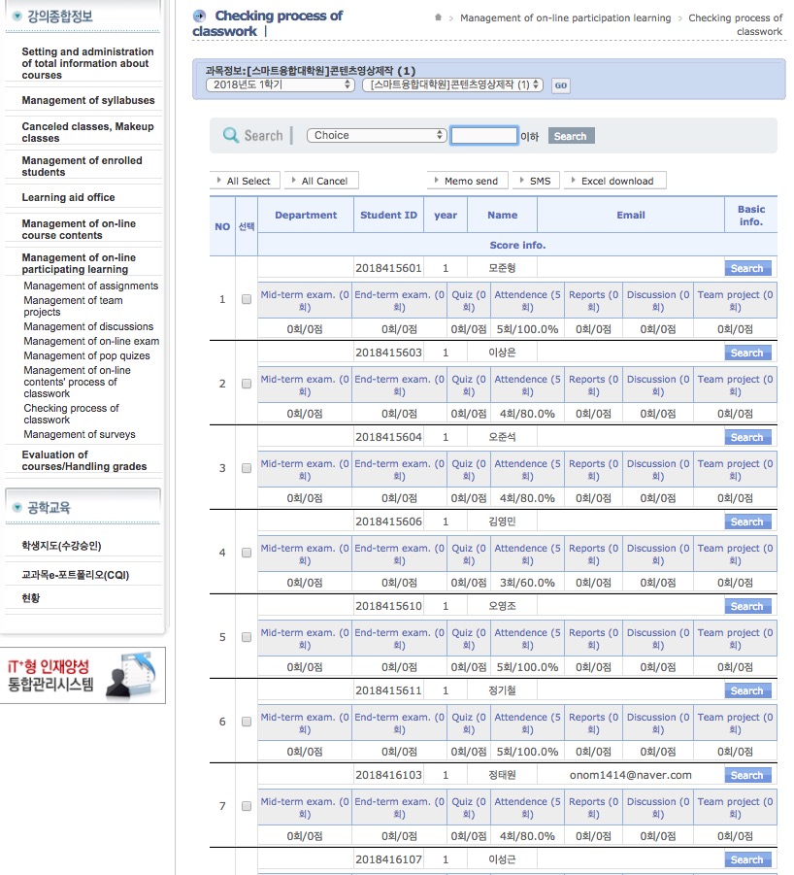794x875 pixels.
Task: Go to Management of team projects submenu
Action: click(x=73, y=306)
